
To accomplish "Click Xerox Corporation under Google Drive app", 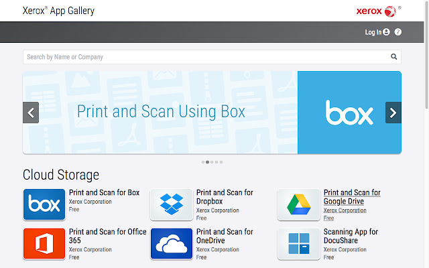I will (x=345, y=210).
